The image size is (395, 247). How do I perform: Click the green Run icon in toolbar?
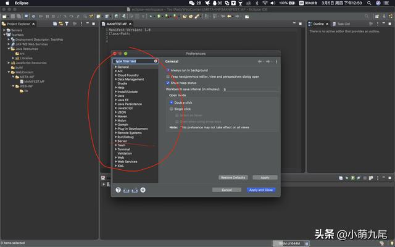(159, 17)
